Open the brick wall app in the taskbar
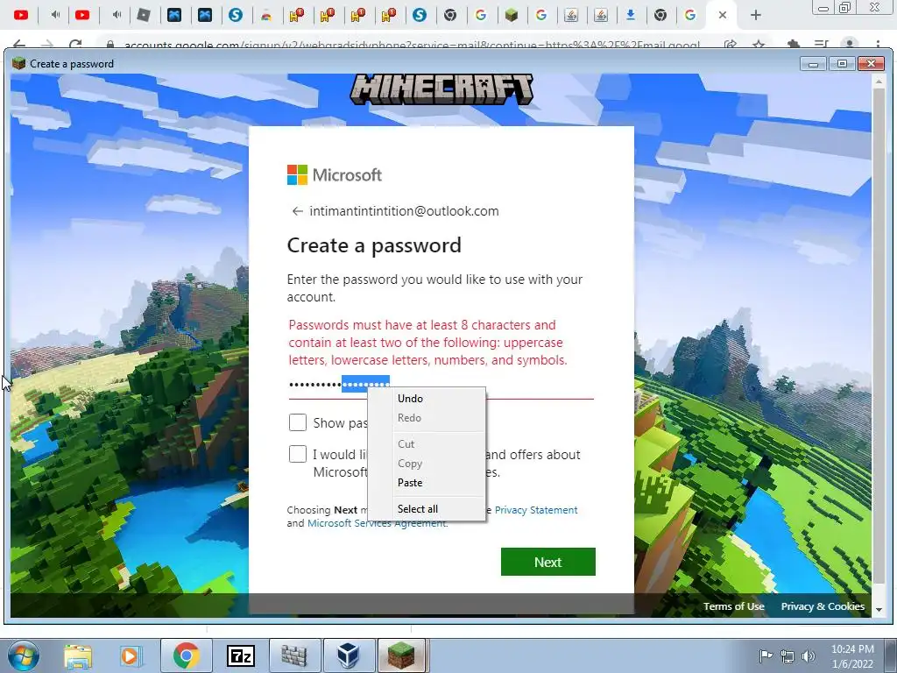 [294, 655]
